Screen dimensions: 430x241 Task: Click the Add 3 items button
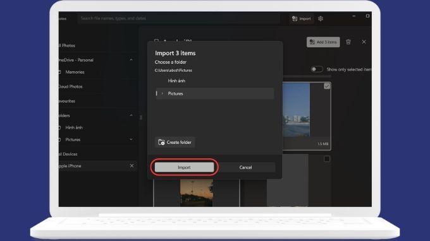(x=323, y=42)
